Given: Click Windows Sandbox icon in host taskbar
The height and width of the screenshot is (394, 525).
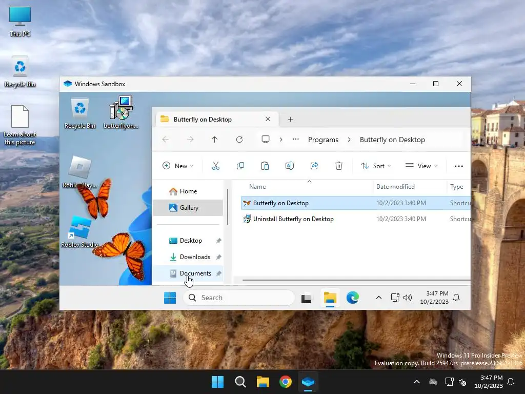Looking at the screenshot, I should point(308,382).
